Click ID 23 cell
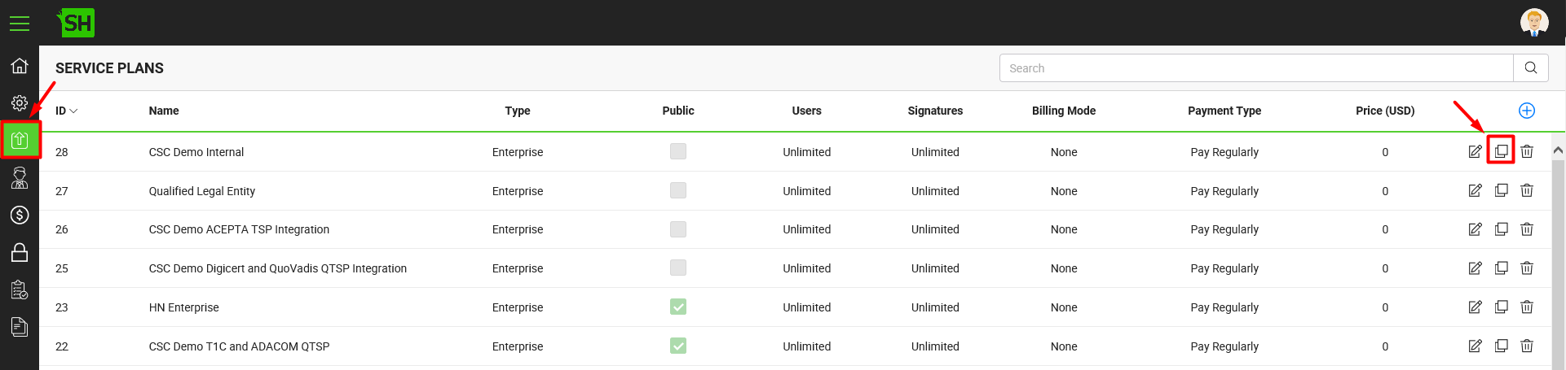 (62, 307)
